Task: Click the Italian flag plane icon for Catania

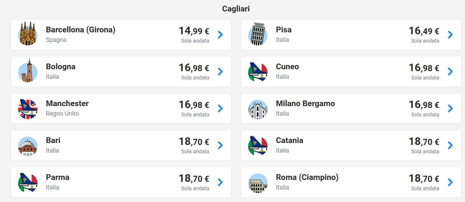Action: click(x=258, y=145)
